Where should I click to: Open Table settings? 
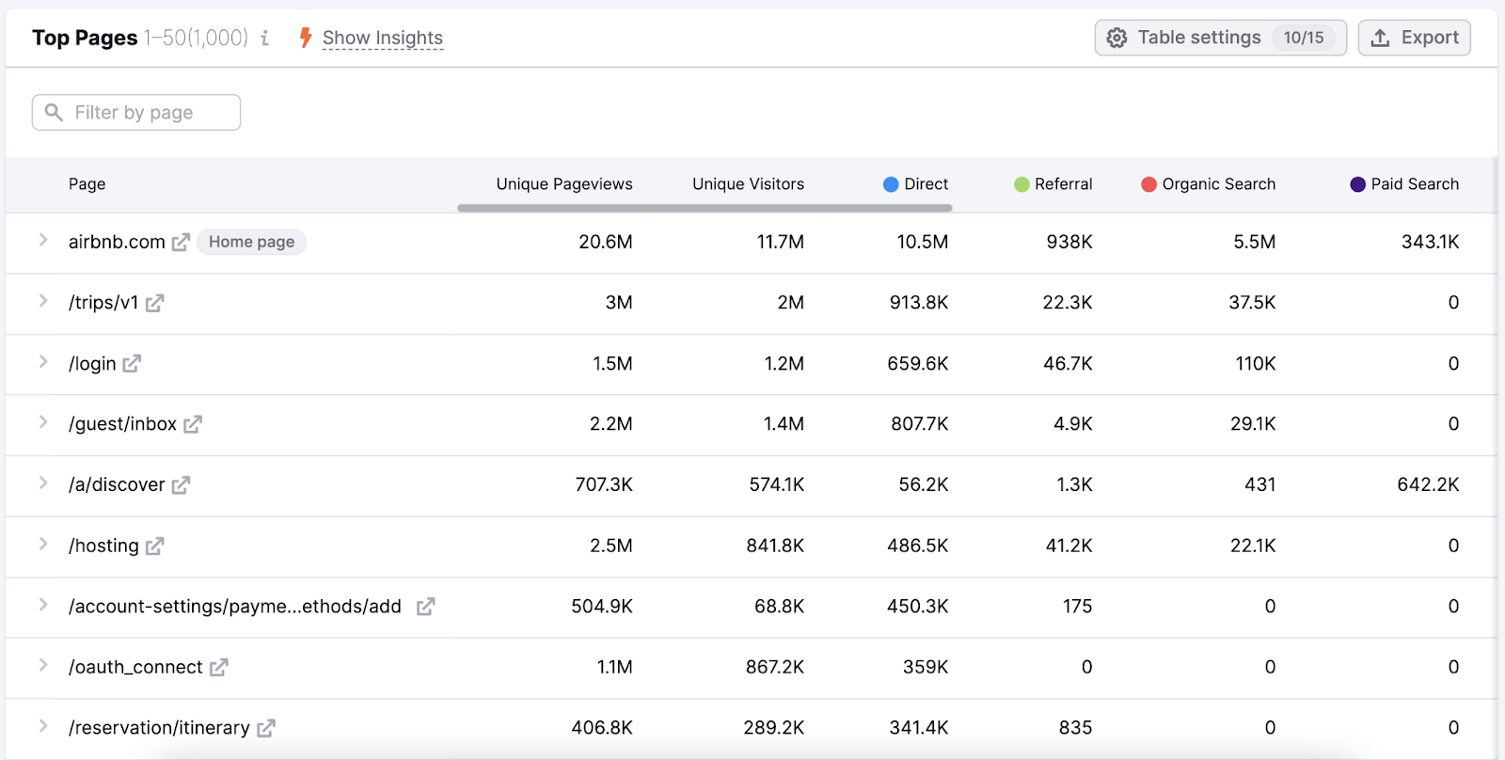(x=1220, y=38)
